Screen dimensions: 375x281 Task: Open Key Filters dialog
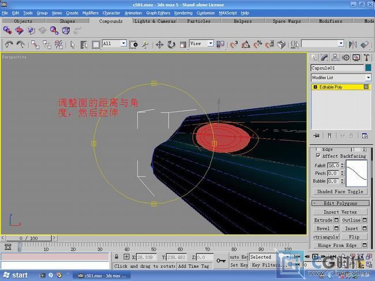click(270, 265)
